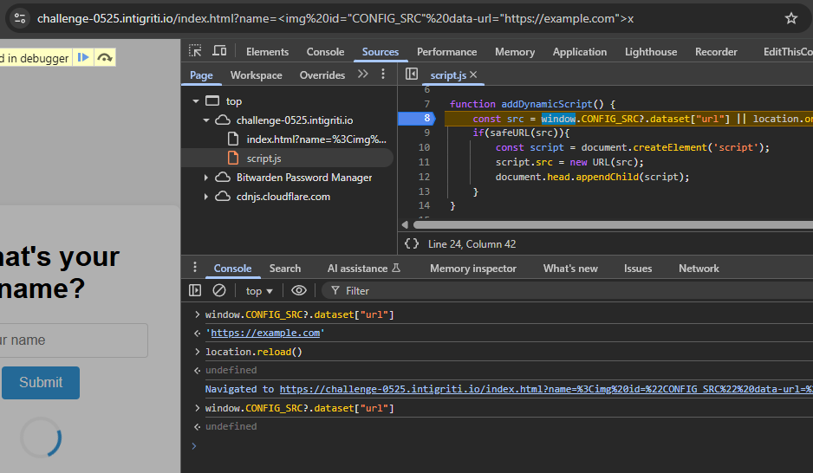This screenshot has width=813, height=473.
Task: Expand the cdnjs.cloudflare.com node
Action: 205,197
